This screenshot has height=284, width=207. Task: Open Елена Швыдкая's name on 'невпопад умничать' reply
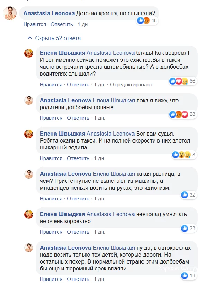62,214
